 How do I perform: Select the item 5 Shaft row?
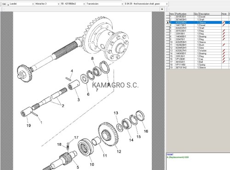click(199, 28)
